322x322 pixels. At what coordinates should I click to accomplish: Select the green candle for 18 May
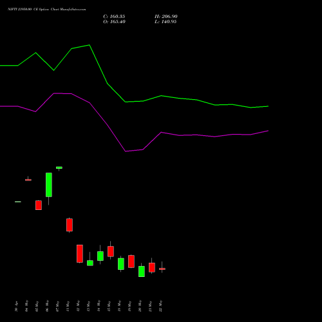pyautogui.click(x=121, y=264)
